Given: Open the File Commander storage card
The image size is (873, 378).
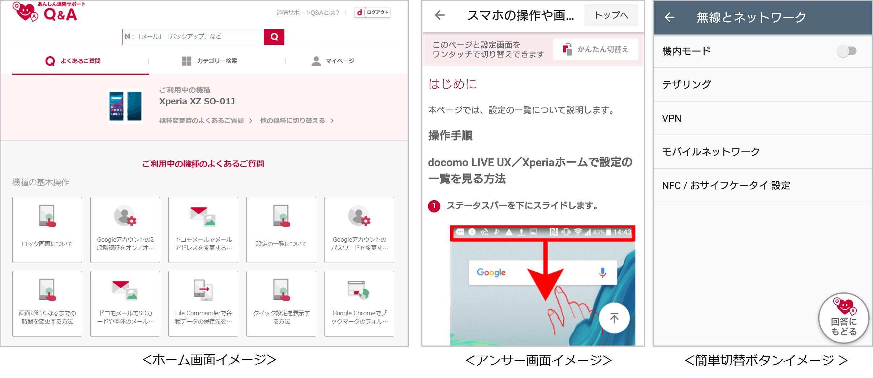Looking at the screenshot, I should (x=203, y=303).
